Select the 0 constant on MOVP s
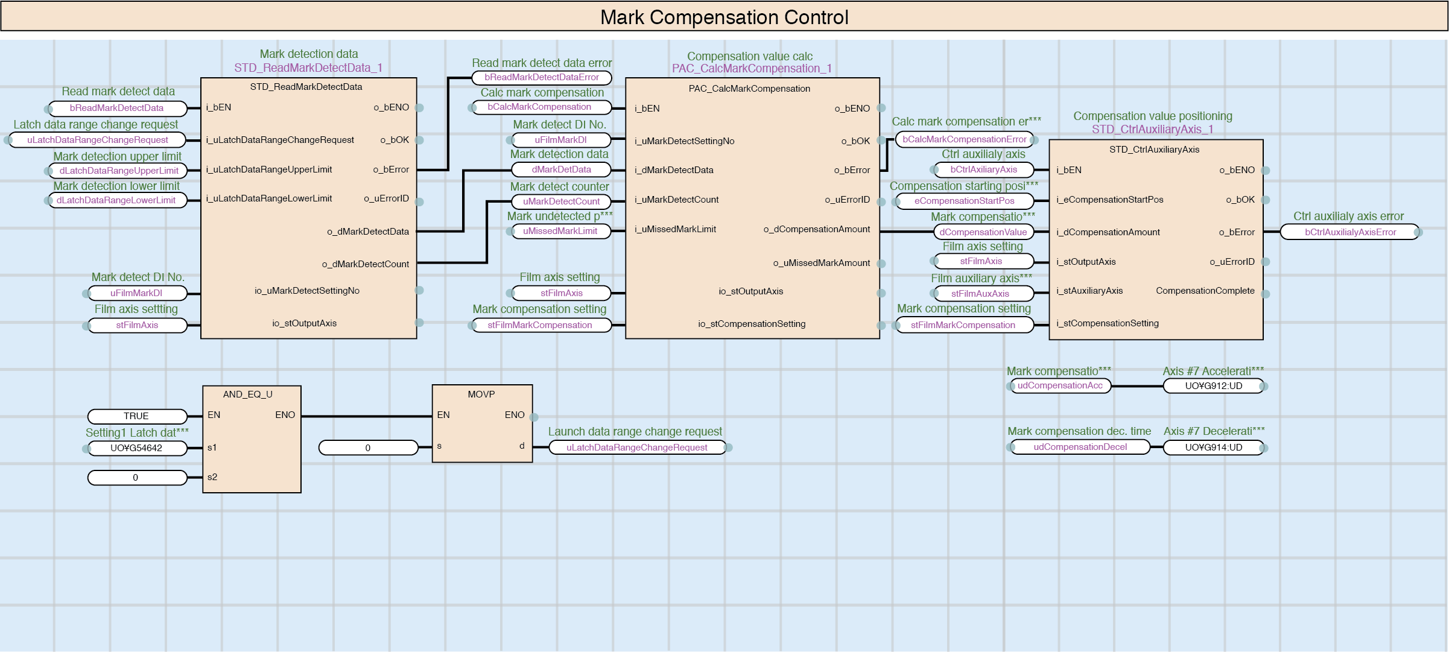This screenshot has width=1449, height=652. click(368, 448)
